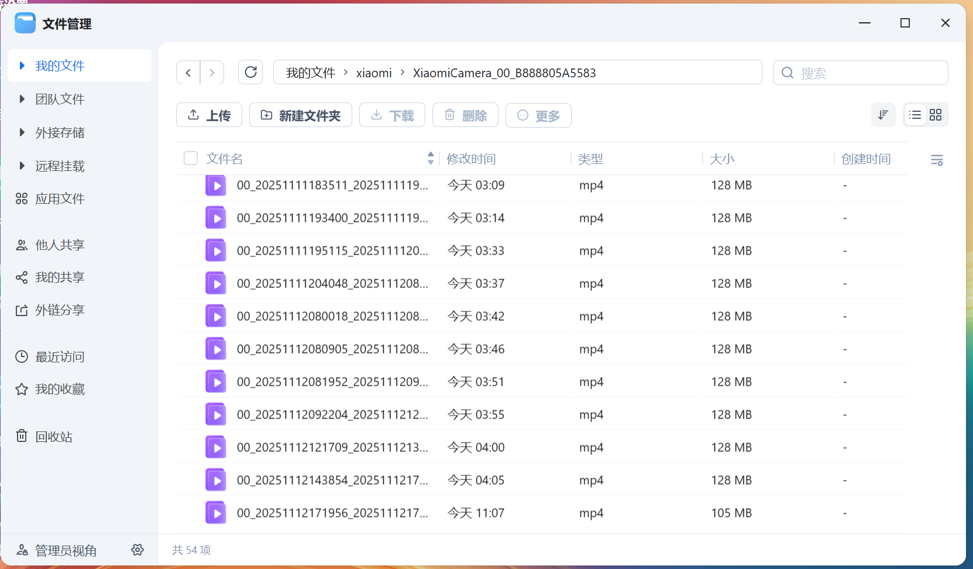
Task: Click the 下载 download button
Action: click(392, 115)
